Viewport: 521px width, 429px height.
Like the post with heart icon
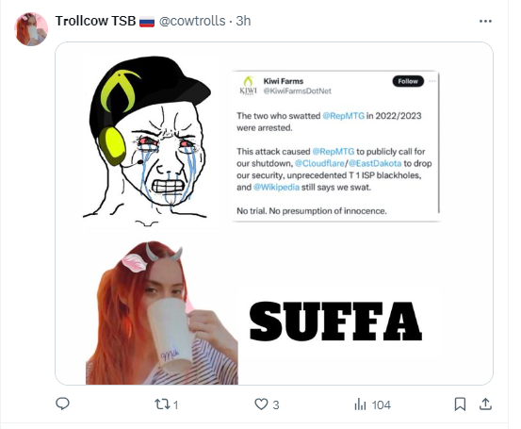(x=261, y=404)
